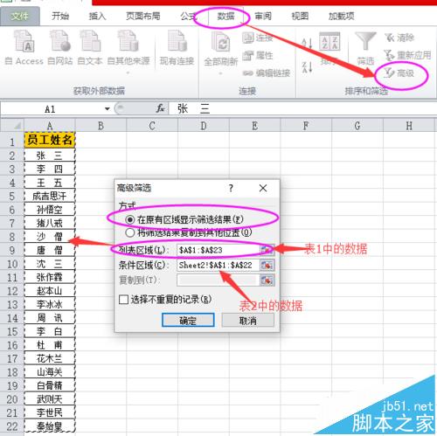Image resolution: width=437 pixels, height=436 pixels.
Task: Click 现有连接 (Existing Connections) icon
Action: click(177, 42)
